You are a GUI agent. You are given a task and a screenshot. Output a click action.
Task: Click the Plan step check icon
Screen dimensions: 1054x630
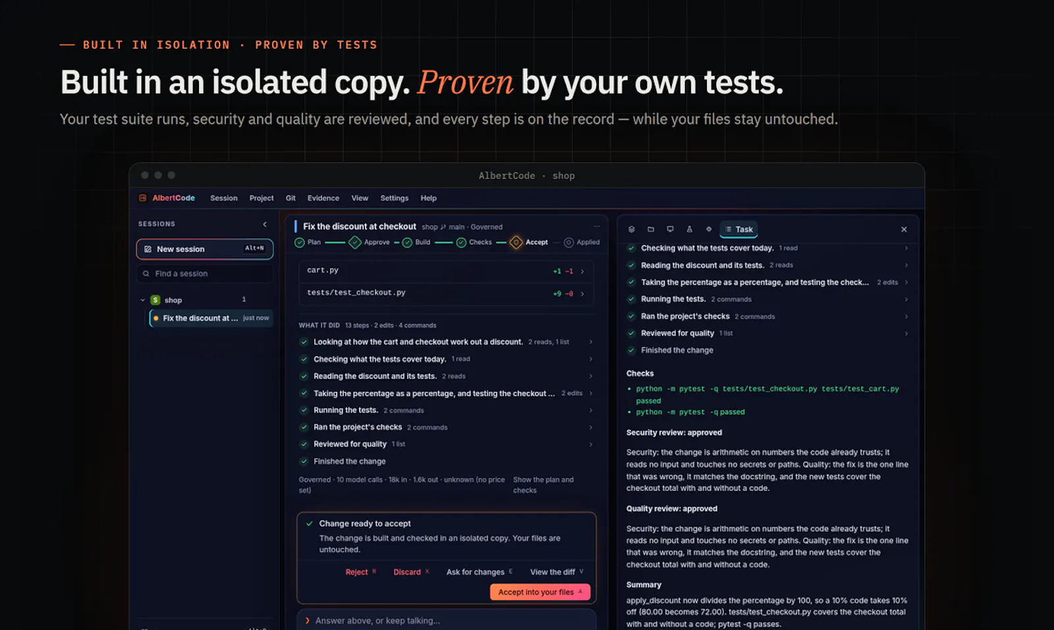pos(300,242)
